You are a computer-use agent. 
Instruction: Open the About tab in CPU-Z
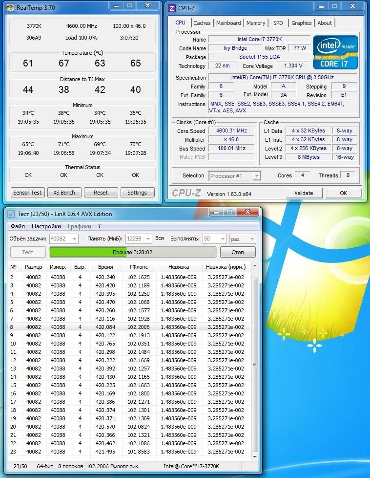[325, 23]
